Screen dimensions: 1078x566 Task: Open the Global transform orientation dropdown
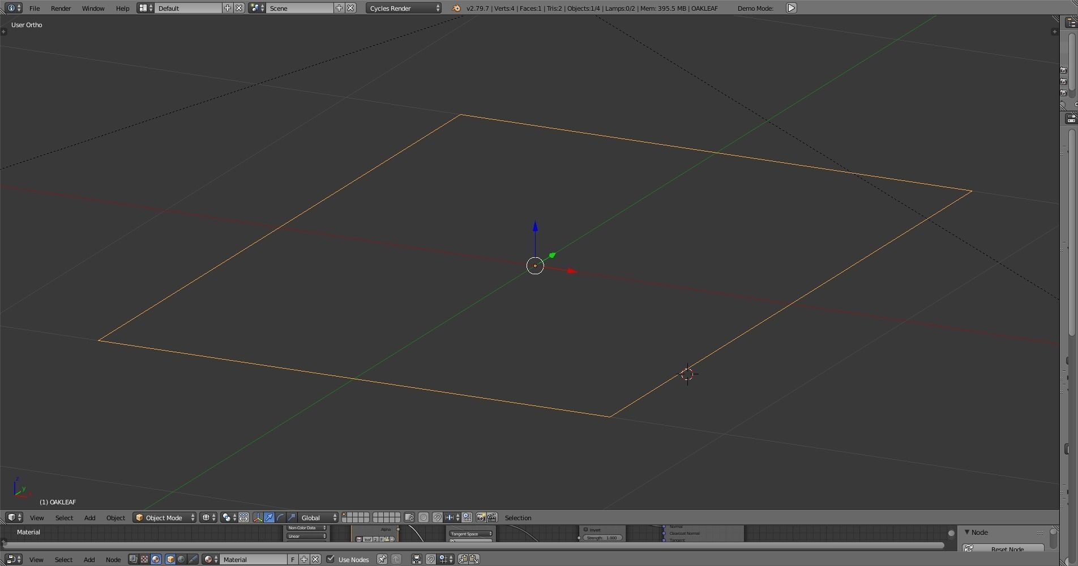click(x=318, y=517)
